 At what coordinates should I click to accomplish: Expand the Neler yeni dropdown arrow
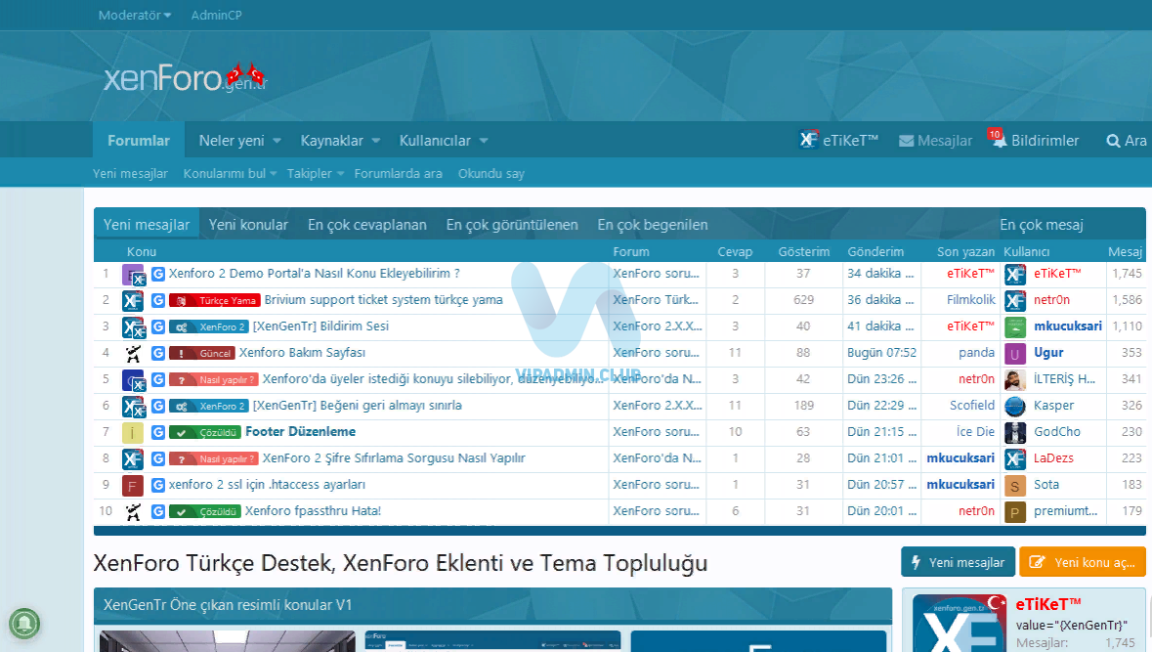pyautogui.click(x=277, y=141)
